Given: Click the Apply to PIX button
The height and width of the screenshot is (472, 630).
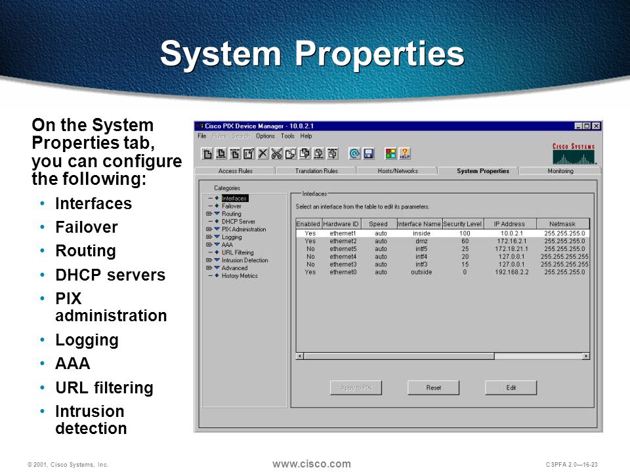Looking at the screenshot, I should coord(356,387).
